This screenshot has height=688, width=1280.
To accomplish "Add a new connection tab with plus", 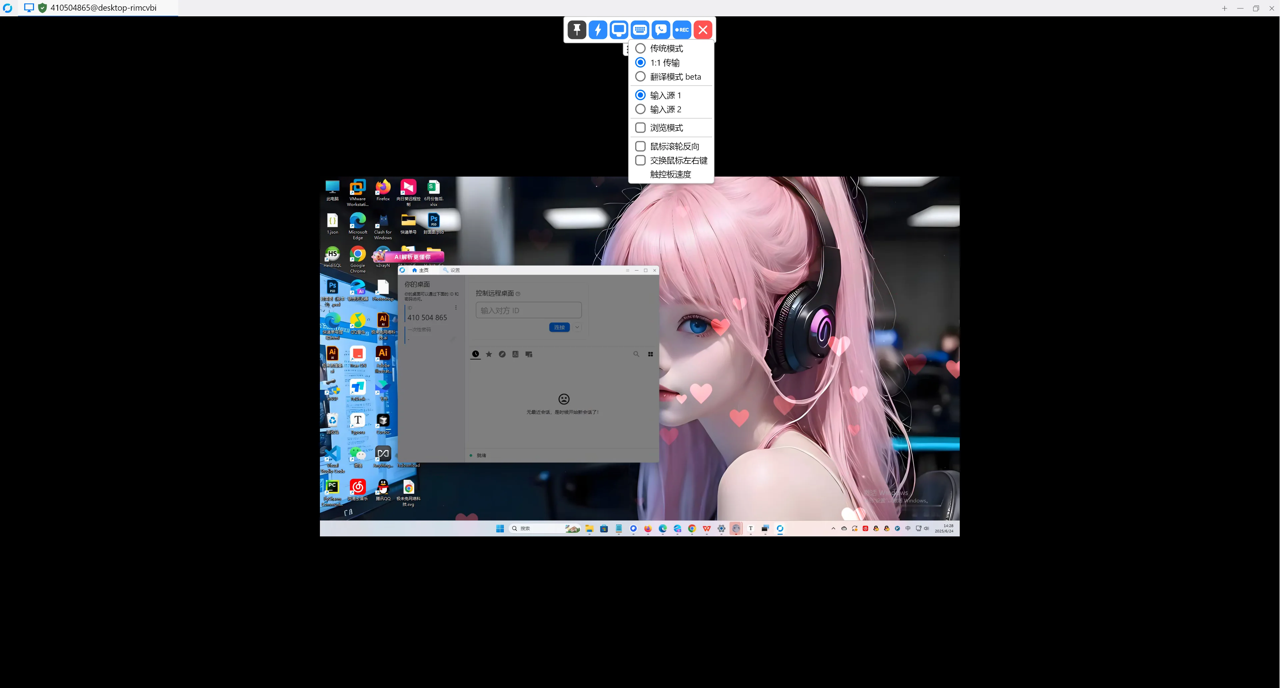I will (x=1224, y=8).
